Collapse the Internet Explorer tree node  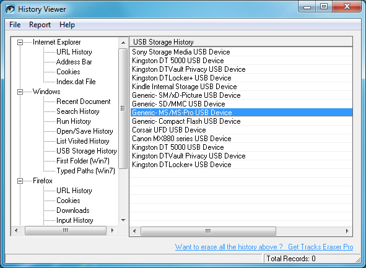coord(20,42)
